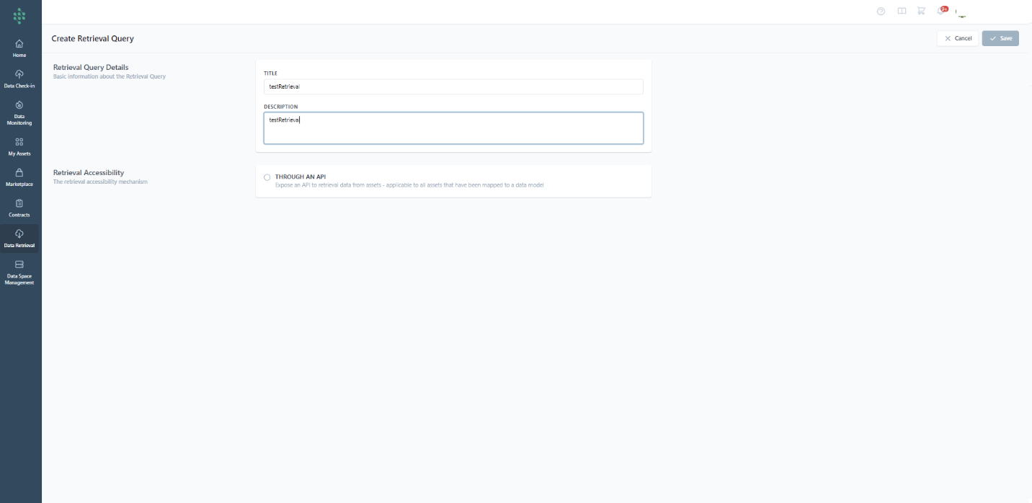Open the shopping cart
This screenshot has height=503, width=1032.
921,11
